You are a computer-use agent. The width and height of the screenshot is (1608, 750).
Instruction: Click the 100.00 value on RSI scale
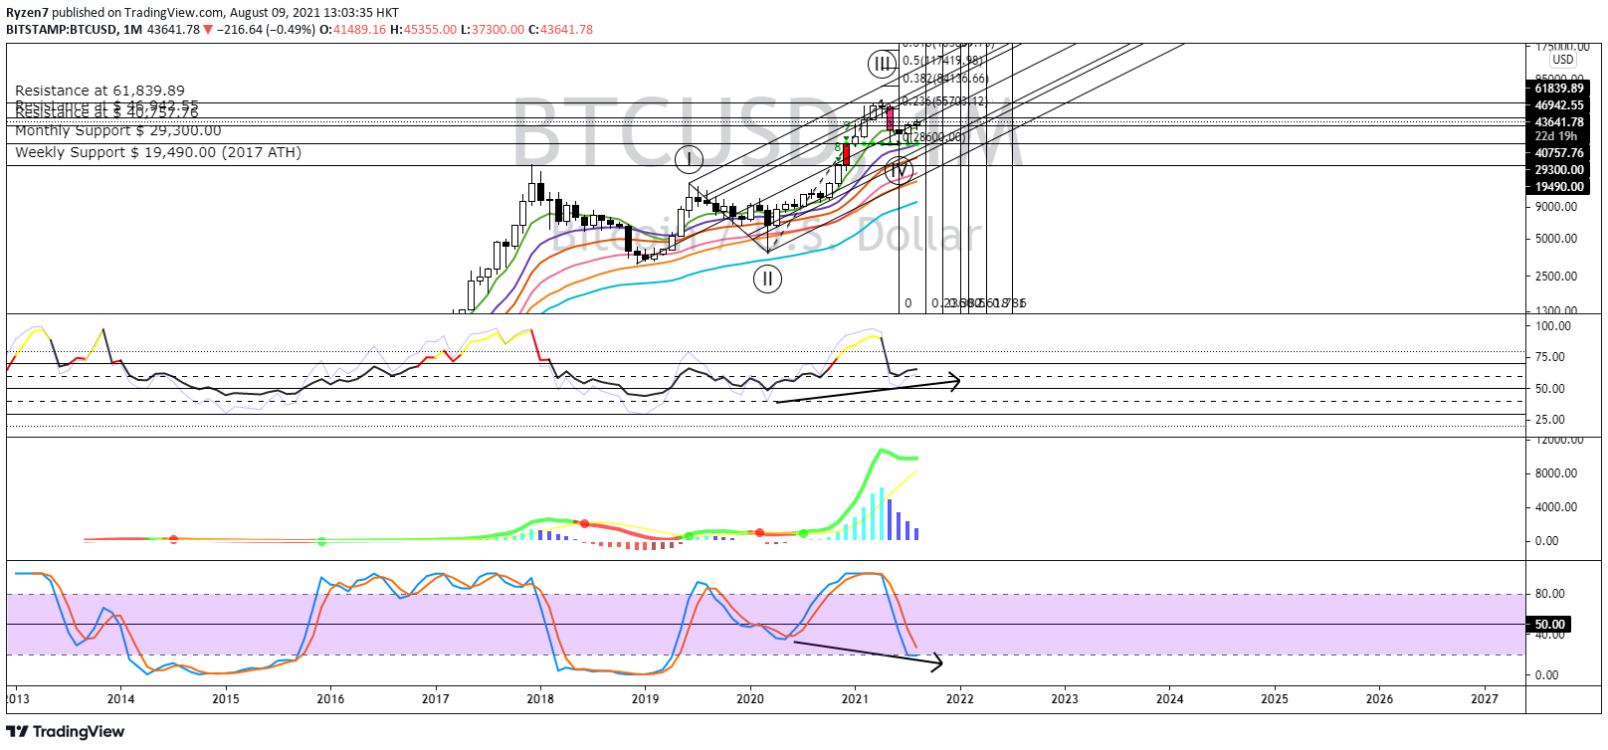coord(1553,326)
